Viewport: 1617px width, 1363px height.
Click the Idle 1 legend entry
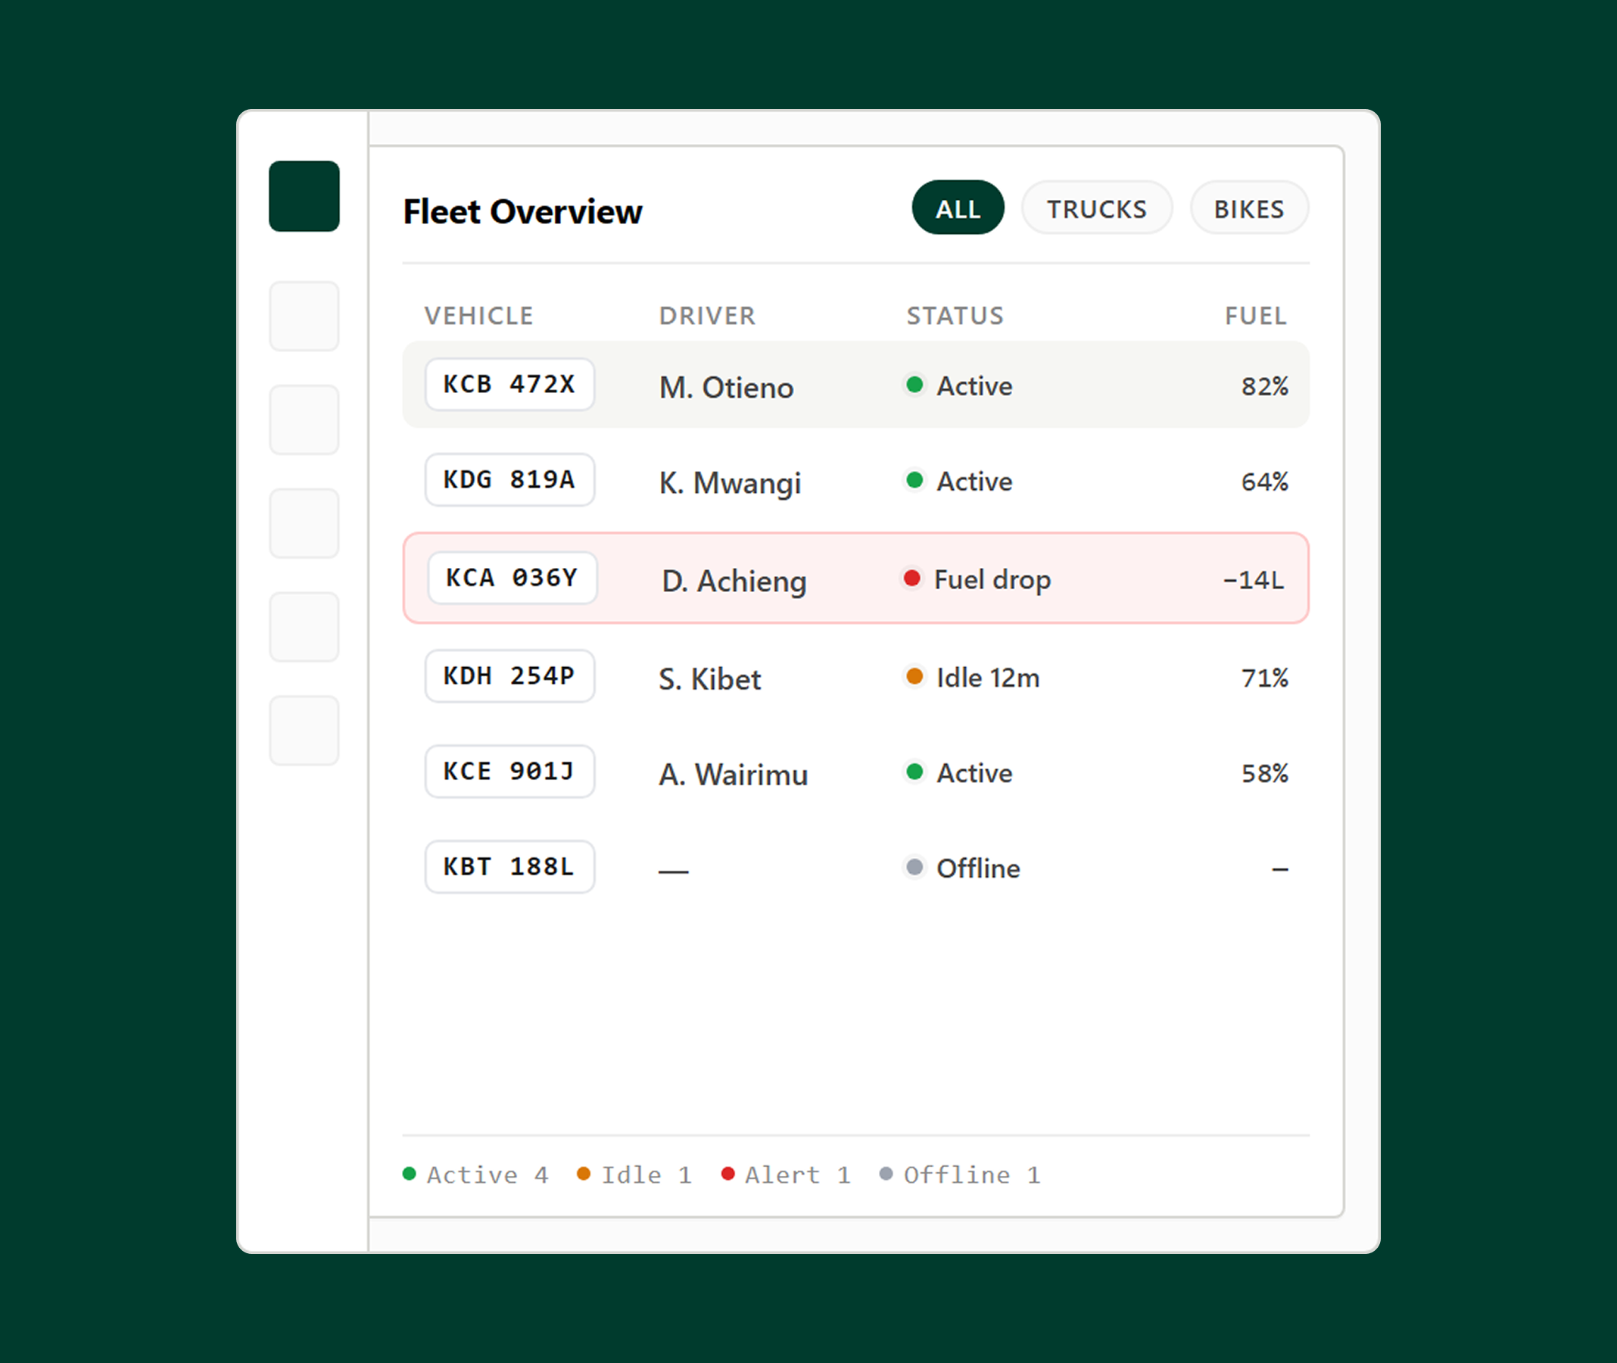634,1175
